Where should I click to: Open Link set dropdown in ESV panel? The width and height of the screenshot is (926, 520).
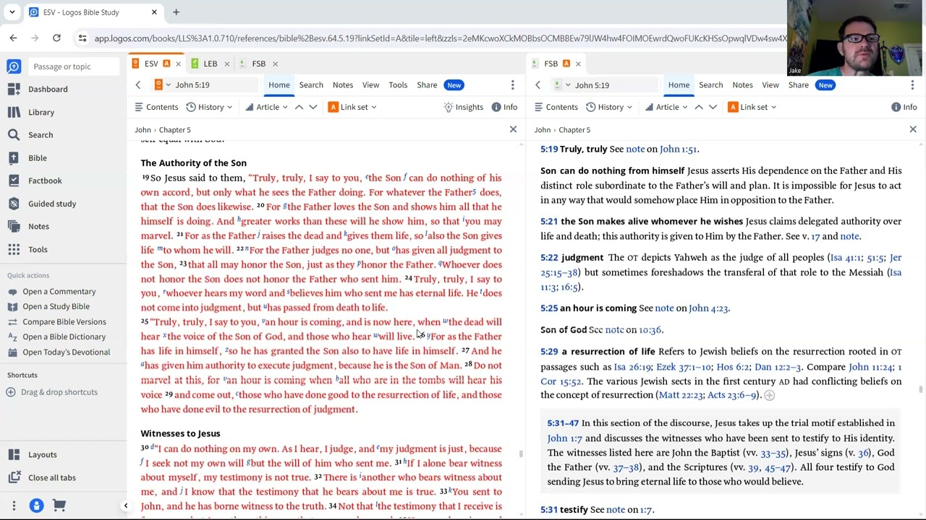[x=352, y=107]
